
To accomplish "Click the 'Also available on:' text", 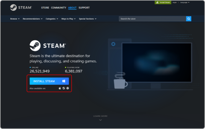I will click(38, 88).
